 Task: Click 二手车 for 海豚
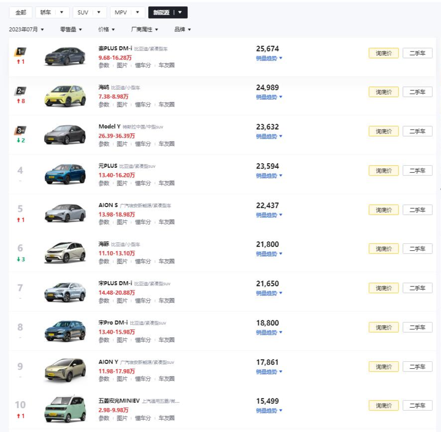tap(418, 249)
